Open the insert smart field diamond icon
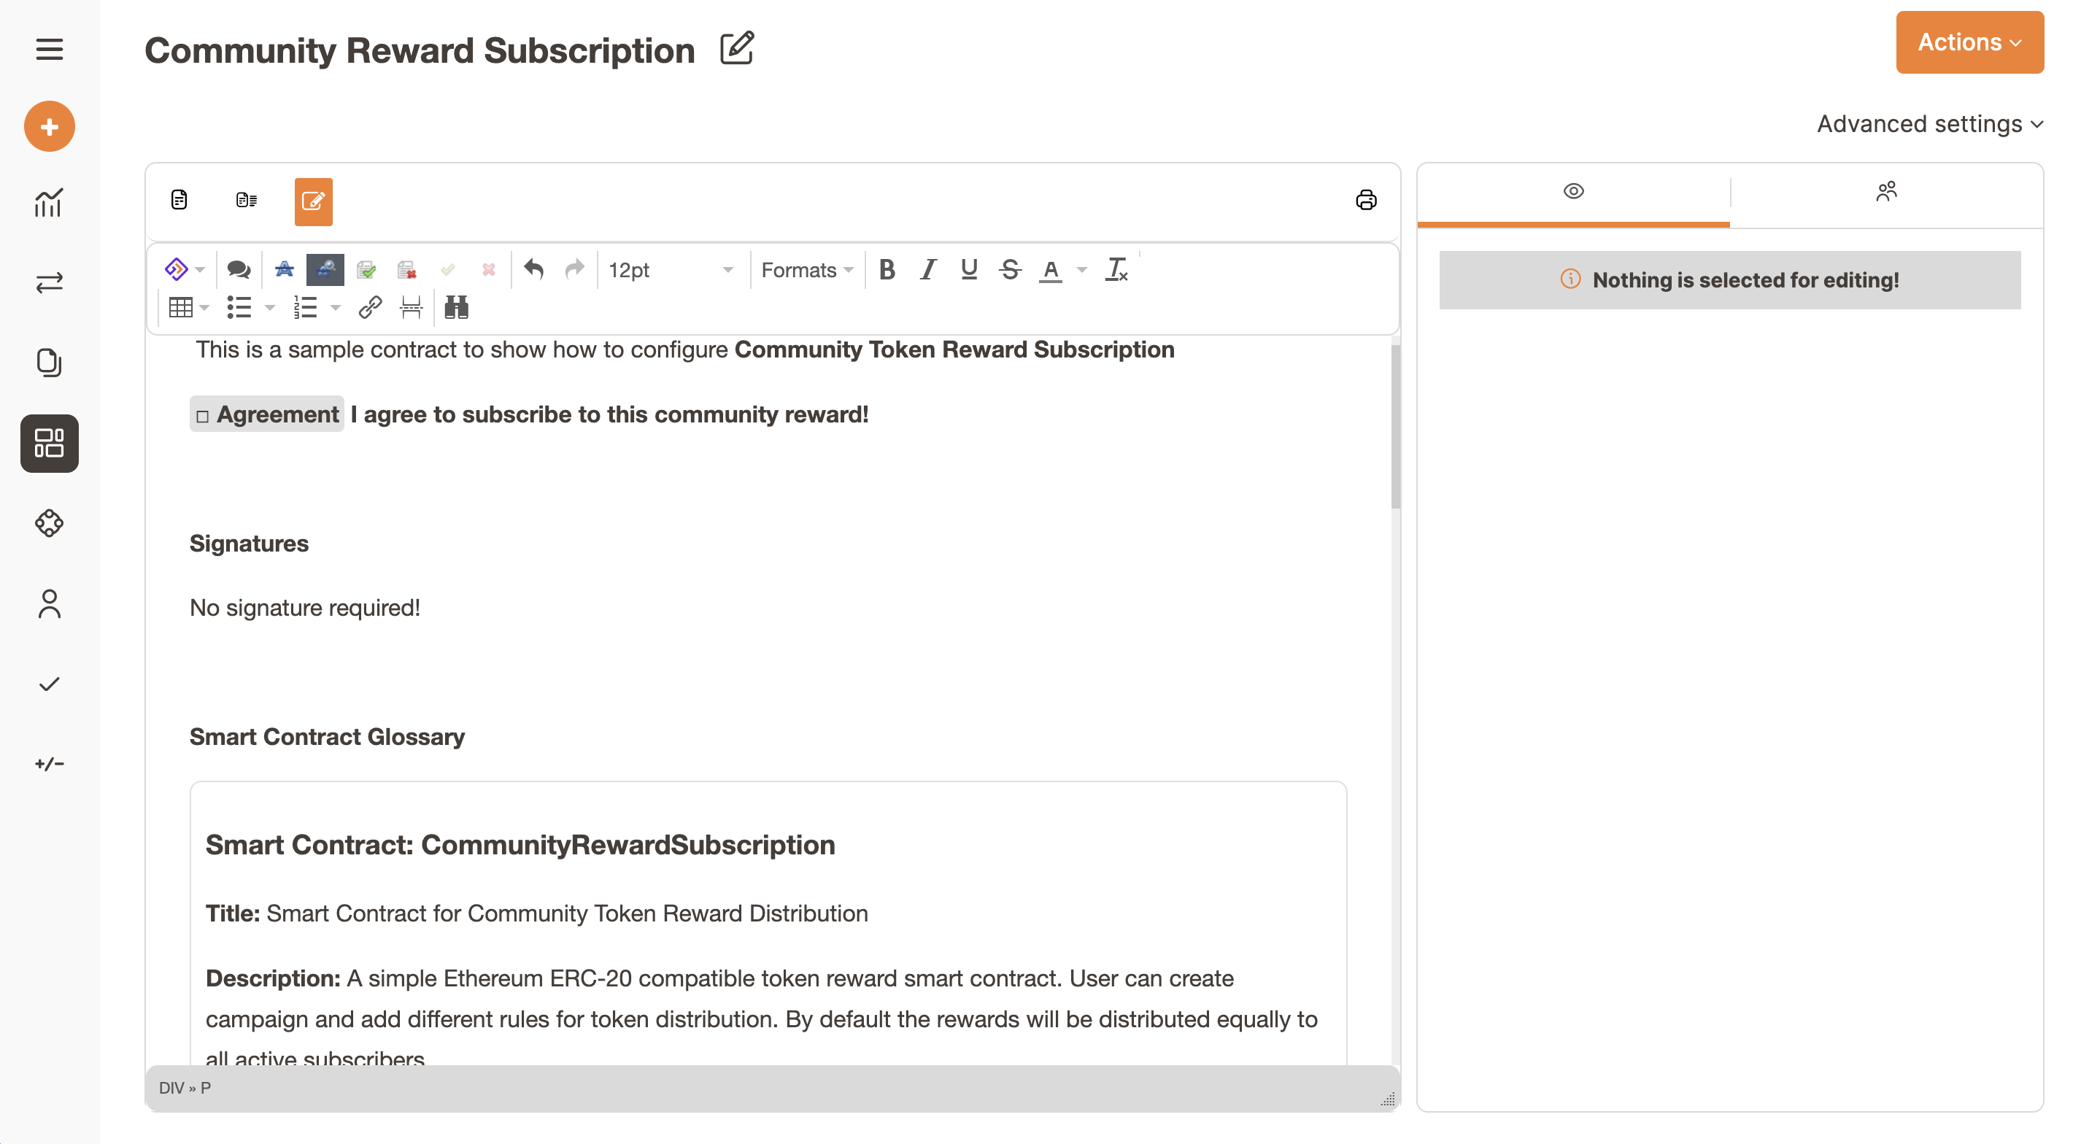The image size is (2081, 1144). pos(176,269)
